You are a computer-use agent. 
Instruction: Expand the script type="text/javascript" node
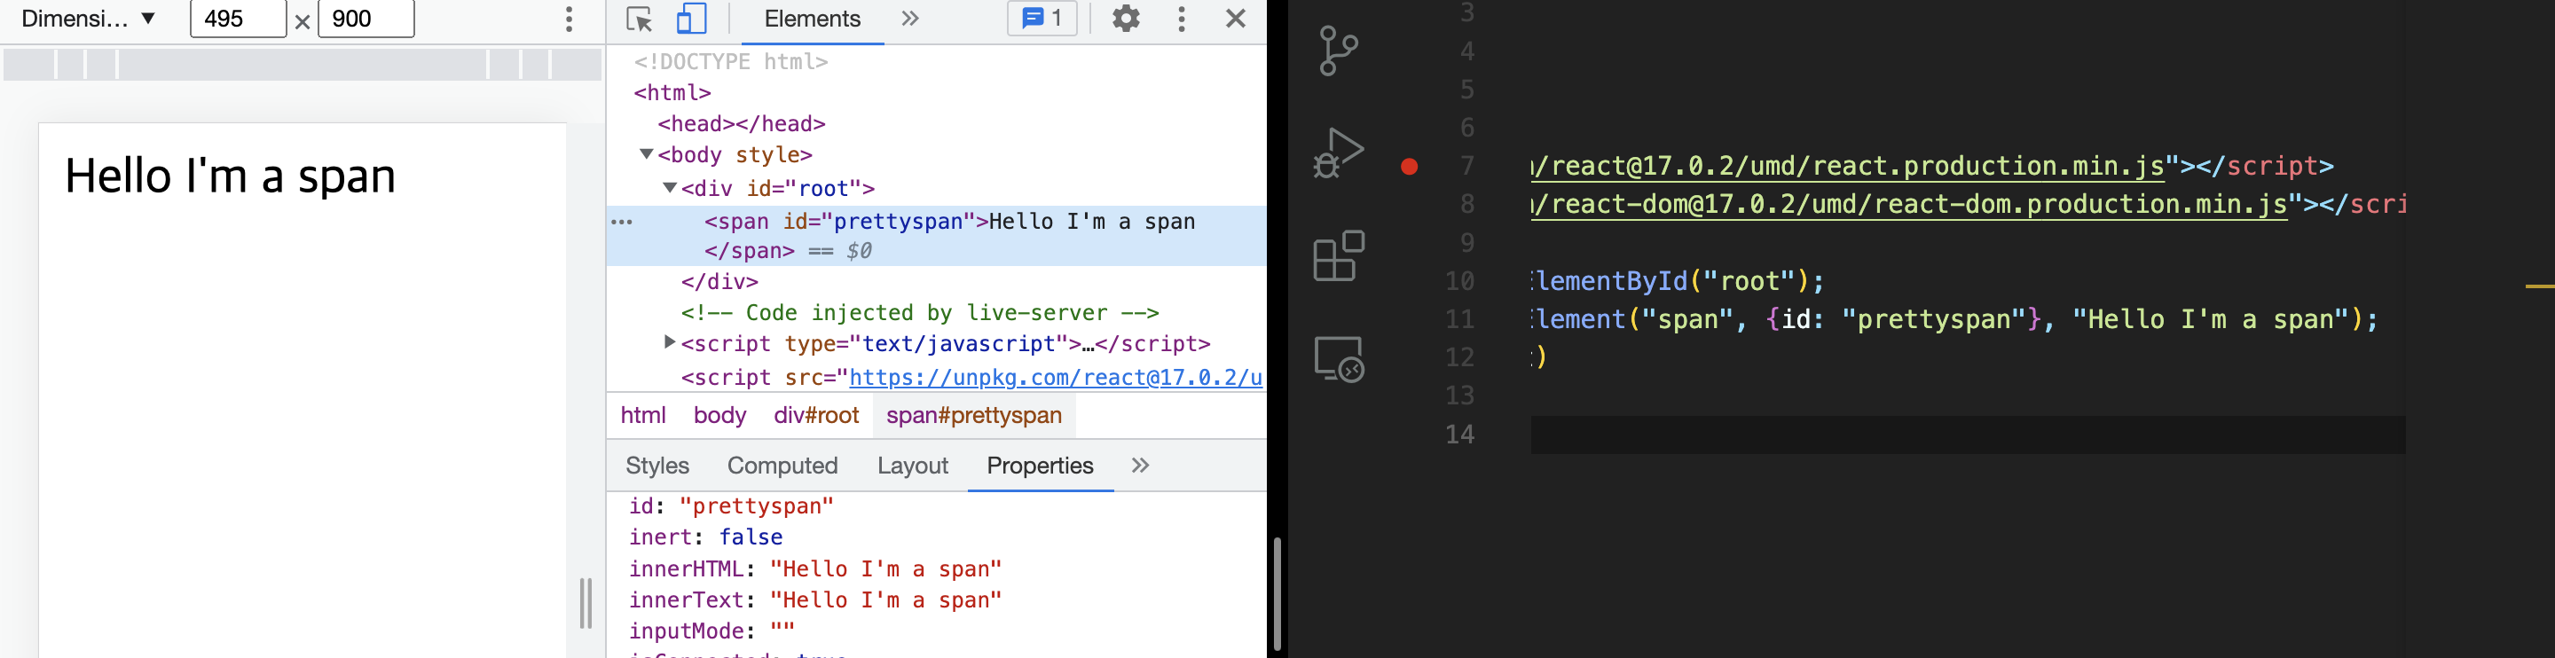pos(670,343)
